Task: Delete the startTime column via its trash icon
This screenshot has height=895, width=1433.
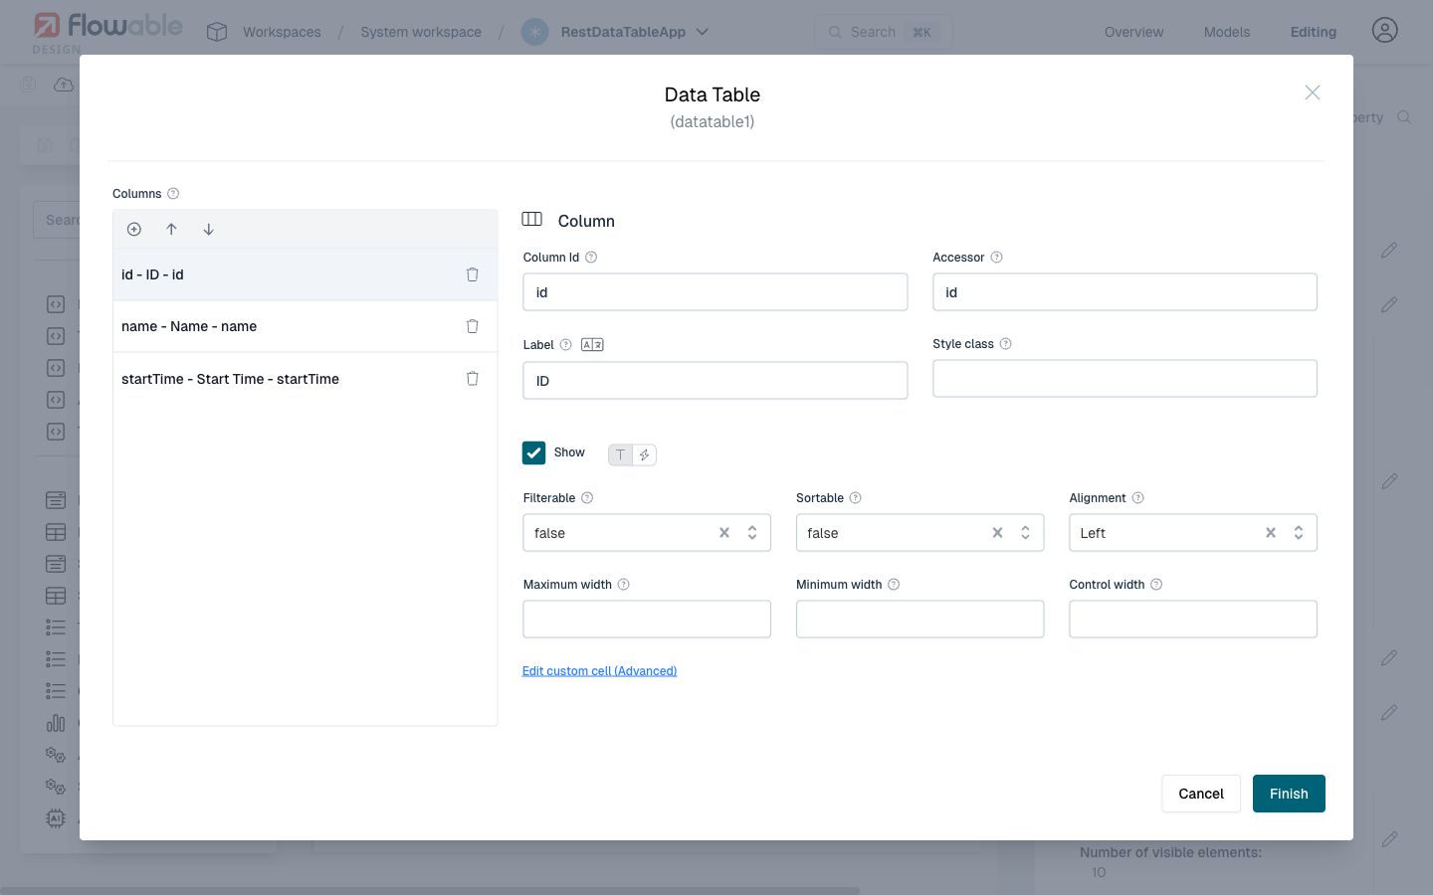Action: click(x=472, y=378)
